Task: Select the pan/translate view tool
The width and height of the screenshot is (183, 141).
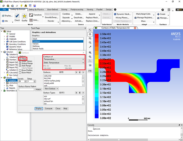Action: (x=90, y=34)
